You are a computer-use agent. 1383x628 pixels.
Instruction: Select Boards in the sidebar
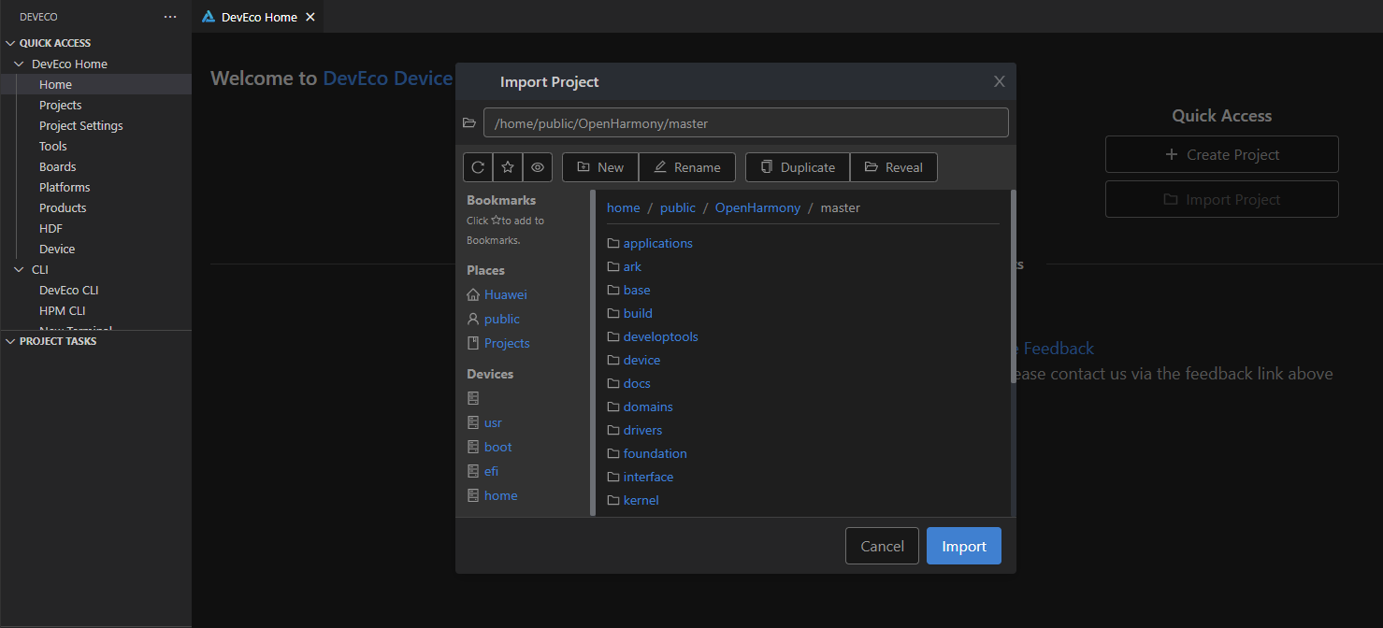(58, 167)
